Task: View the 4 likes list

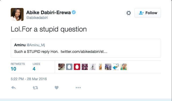Action: coord(36,67)
